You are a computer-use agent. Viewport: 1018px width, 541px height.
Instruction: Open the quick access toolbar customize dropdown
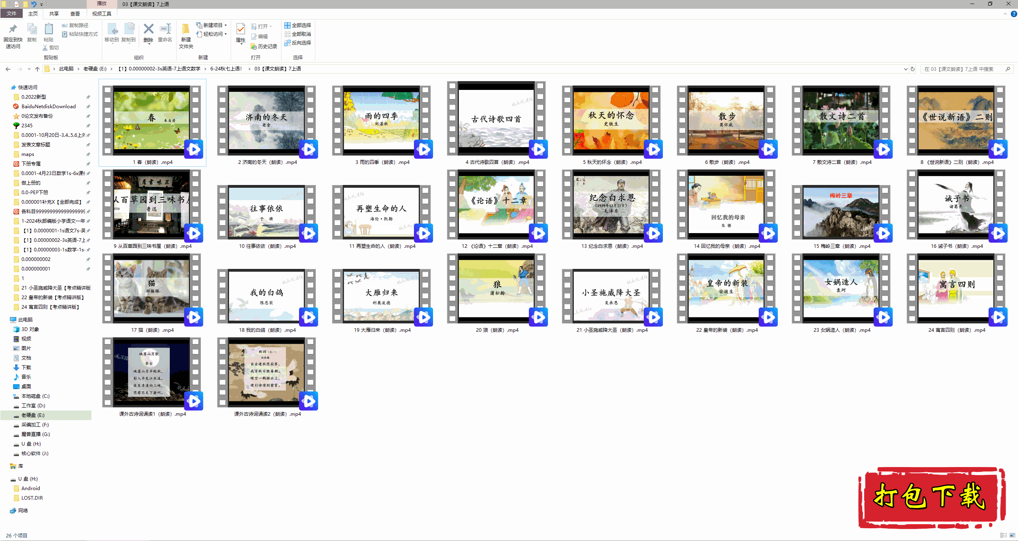click(41, 4)
